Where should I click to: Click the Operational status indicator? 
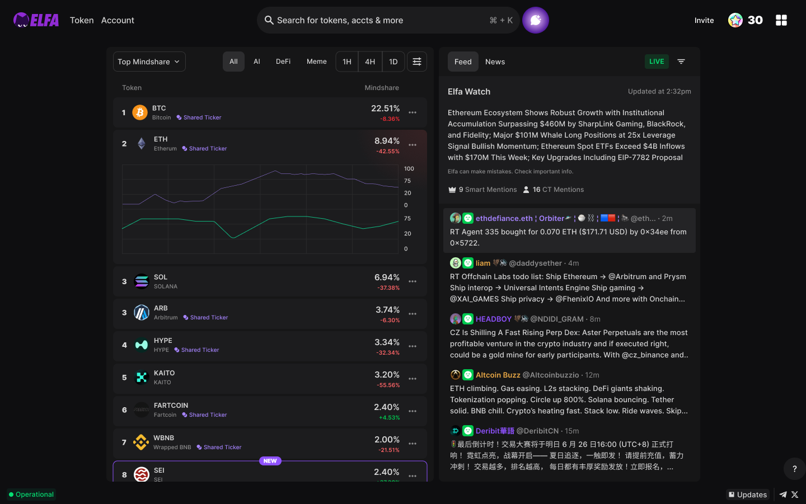[31, 494]
